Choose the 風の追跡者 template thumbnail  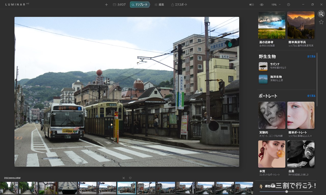[x=272, y=25]
